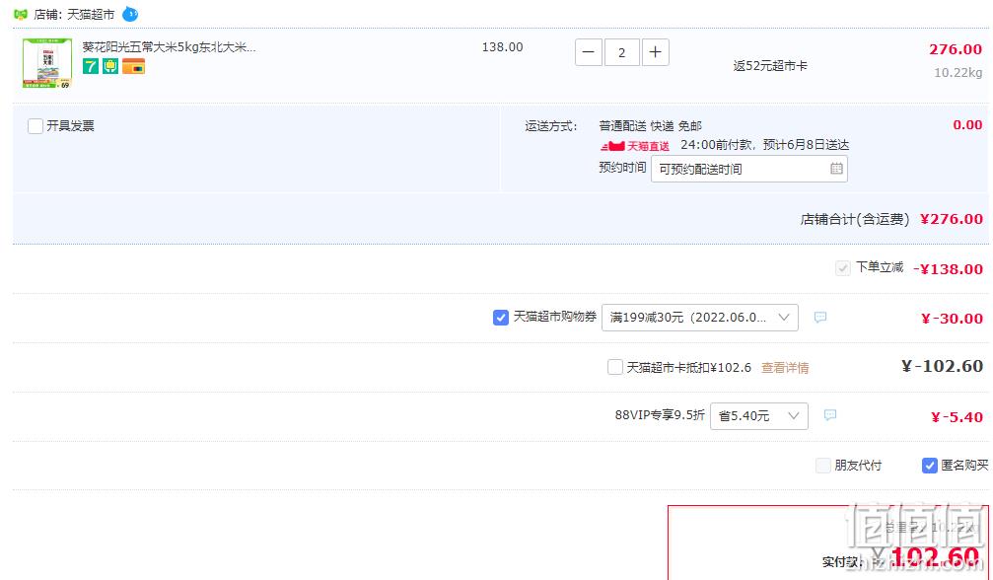Viewport: 993px width, 580px height.
Task: Click the shipping fee 0.00
Action: click(967, 124)
